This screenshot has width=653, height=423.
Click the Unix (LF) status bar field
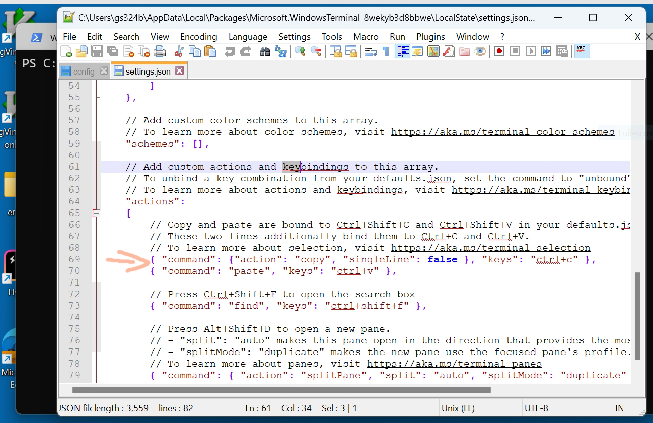(458, 408)
